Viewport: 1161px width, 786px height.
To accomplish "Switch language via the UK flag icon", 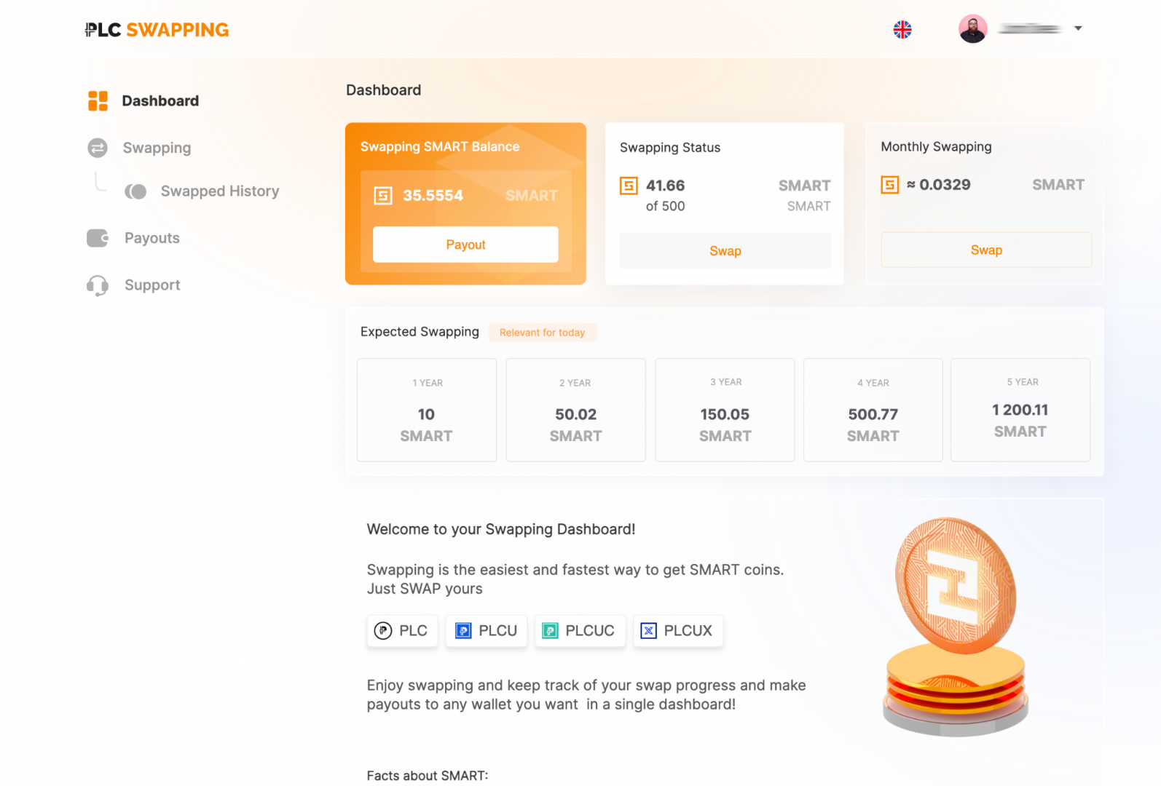I will click(x=902, y=30).
